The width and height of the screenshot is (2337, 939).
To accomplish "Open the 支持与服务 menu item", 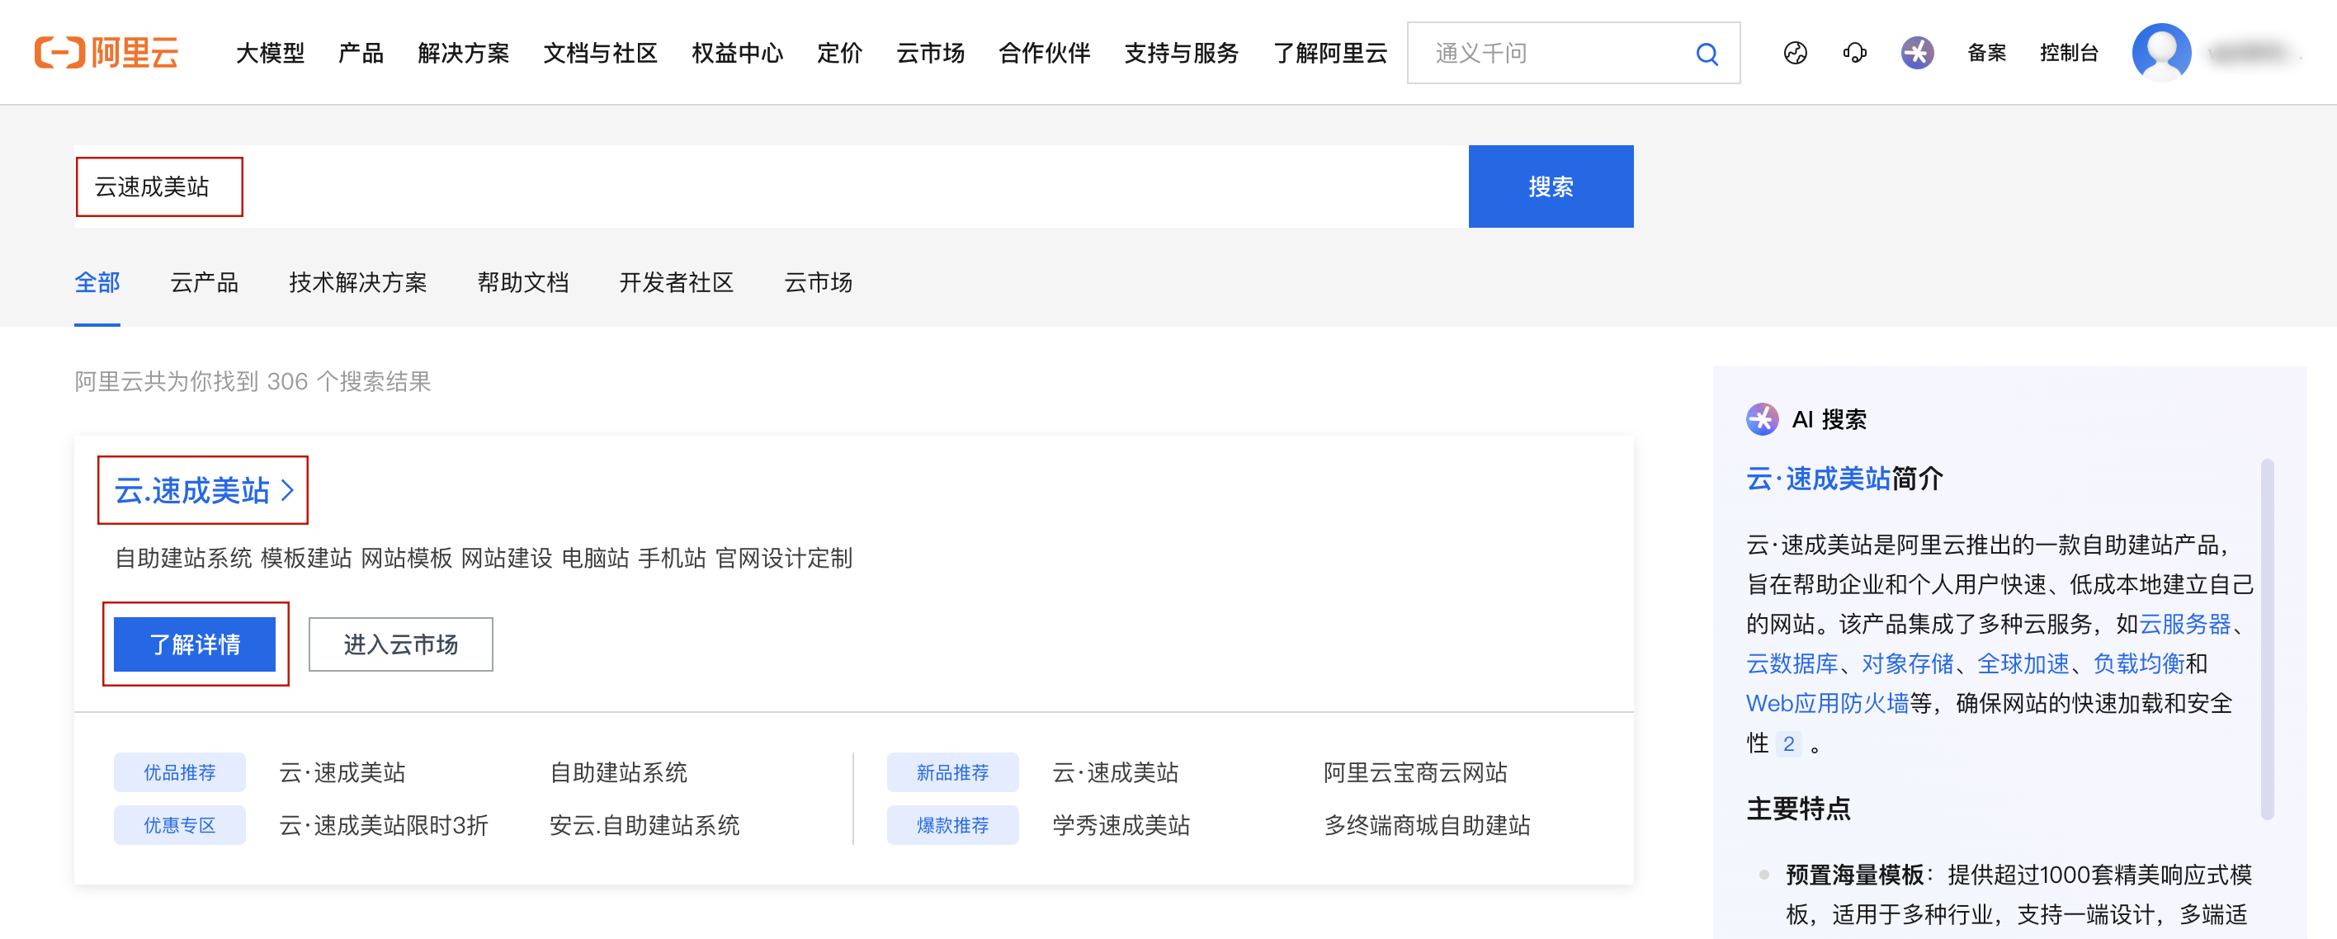I will coord(1182,53).
